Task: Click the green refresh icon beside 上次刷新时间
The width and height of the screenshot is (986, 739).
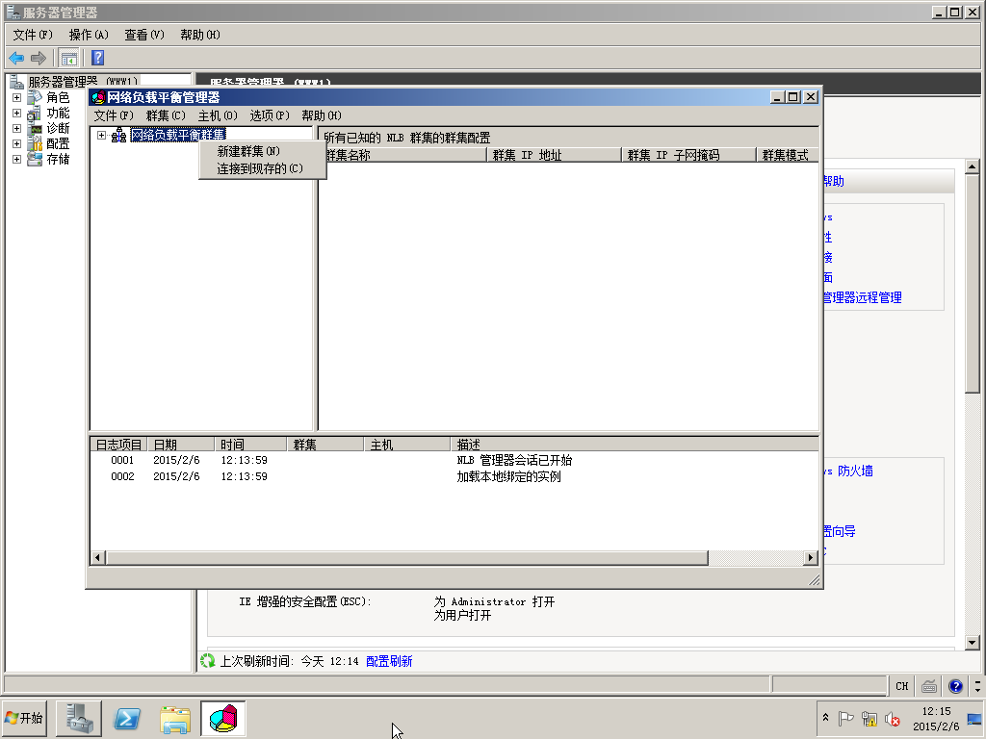Action: 208,660
